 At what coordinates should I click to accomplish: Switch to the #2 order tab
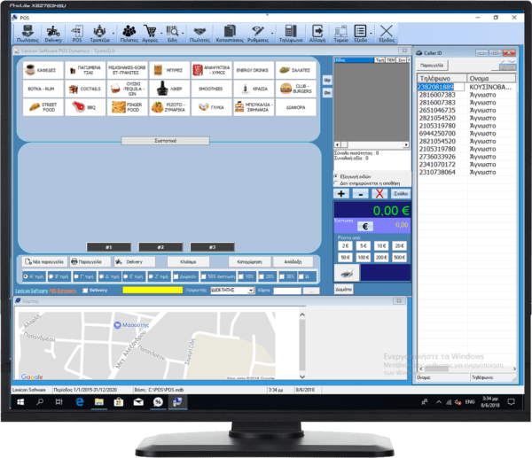pos(158,246)
